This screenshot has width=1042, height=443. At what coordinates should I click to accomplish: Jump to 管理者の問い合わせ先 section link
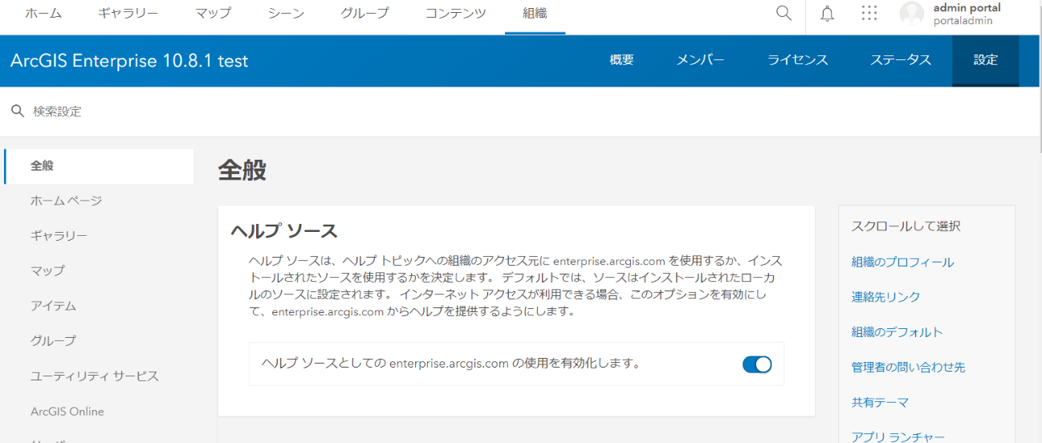908,368
